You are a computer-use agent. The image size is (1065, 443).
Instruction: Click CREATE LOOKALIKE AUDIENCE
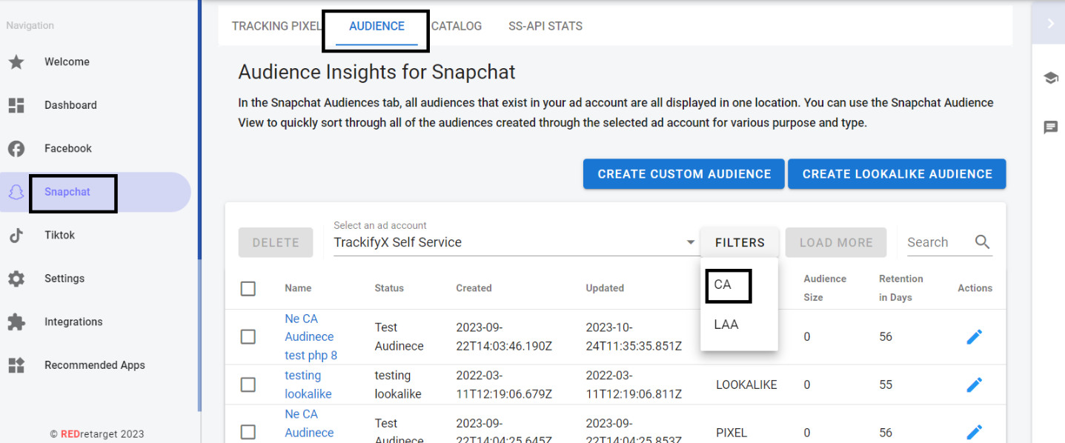pyautogui.click(x=896, y=173)
